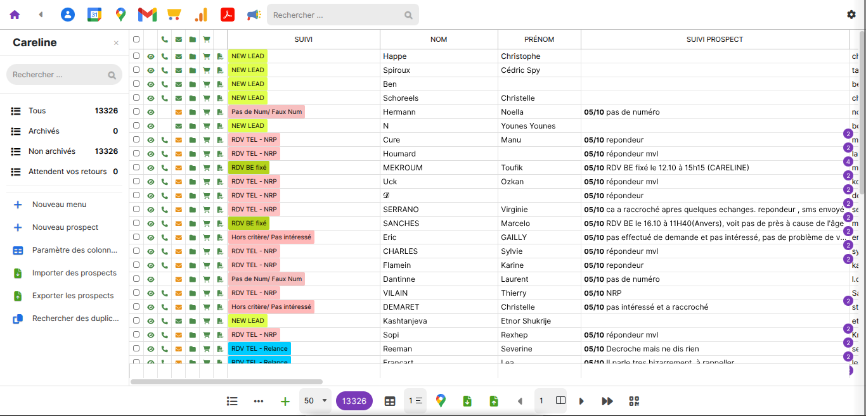The height and width of the screenshot is (416, 866).
Task: Click cart icon in MEKROUM row
Action: [x=207, y=168]
